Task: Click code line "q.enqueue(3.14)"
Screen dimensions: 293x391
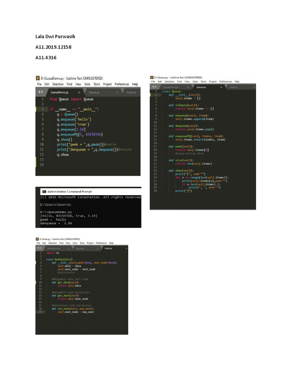Action: (x=71, y=129)
